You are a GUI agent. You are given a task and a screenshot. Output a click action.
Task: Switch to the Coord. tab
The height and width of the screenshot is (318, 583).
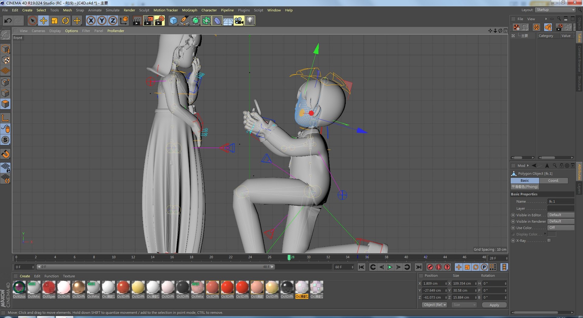[553, 181]
